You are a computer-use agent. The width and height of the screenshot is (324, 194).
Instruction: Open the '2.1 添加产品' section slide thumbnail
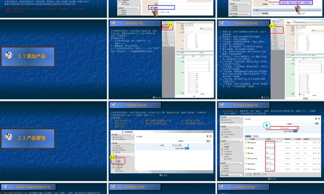coord(54,56)
